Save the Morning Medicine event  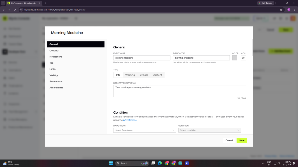point(242,141)
